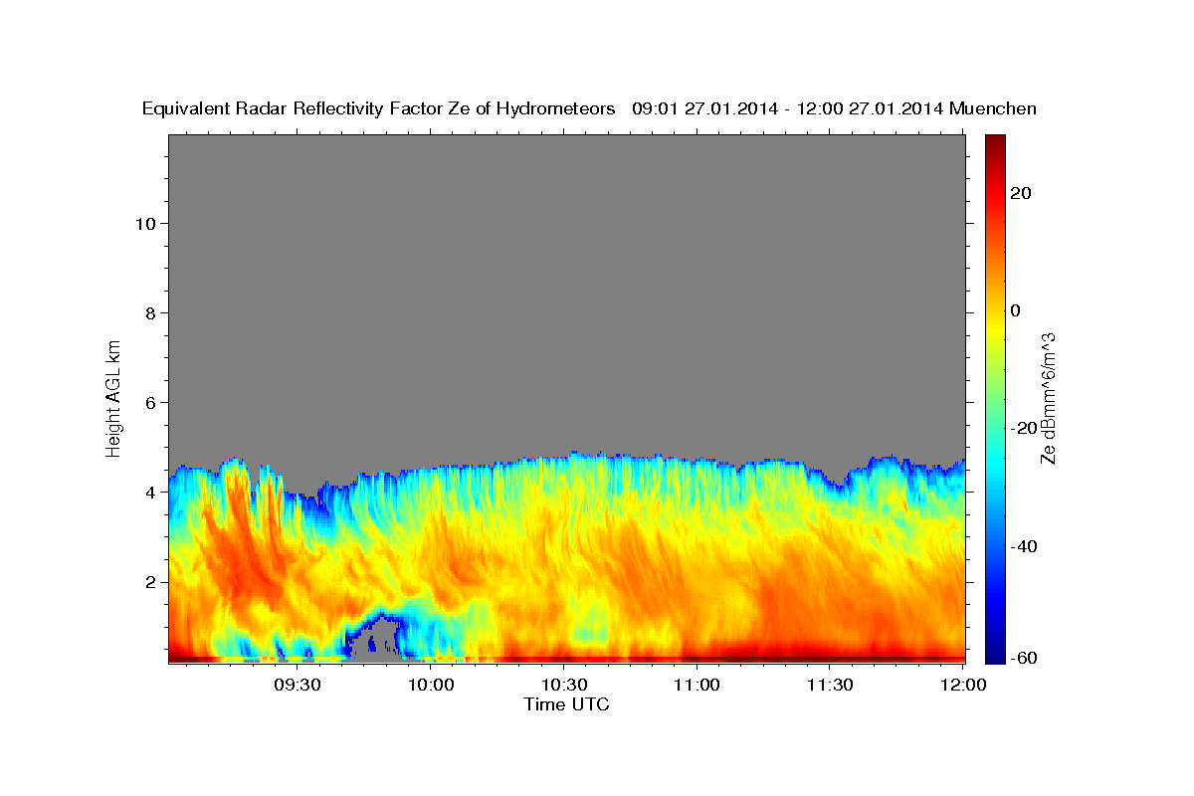Click the height axis label 10
The image size is (1194, 796).
[144, 223]
